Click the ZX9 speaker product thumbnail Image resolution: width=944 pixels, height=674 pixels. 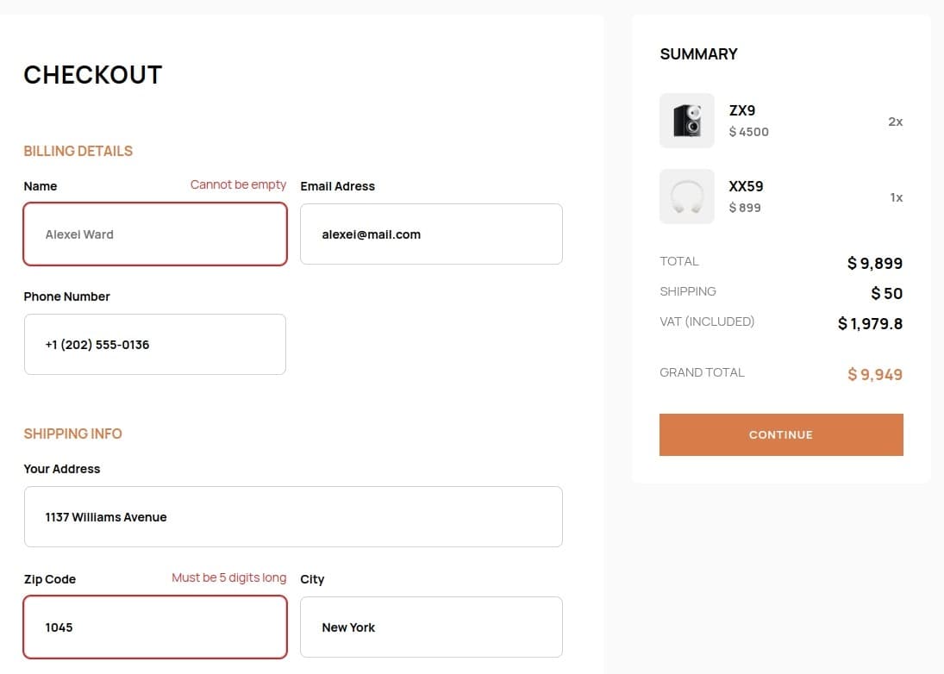[687, 121]
